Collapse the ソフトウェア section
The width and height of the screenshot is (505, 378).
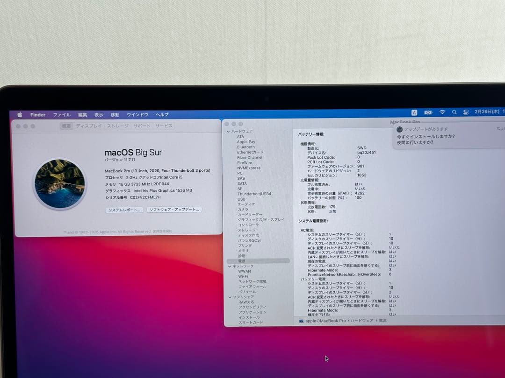pos(230,297)
